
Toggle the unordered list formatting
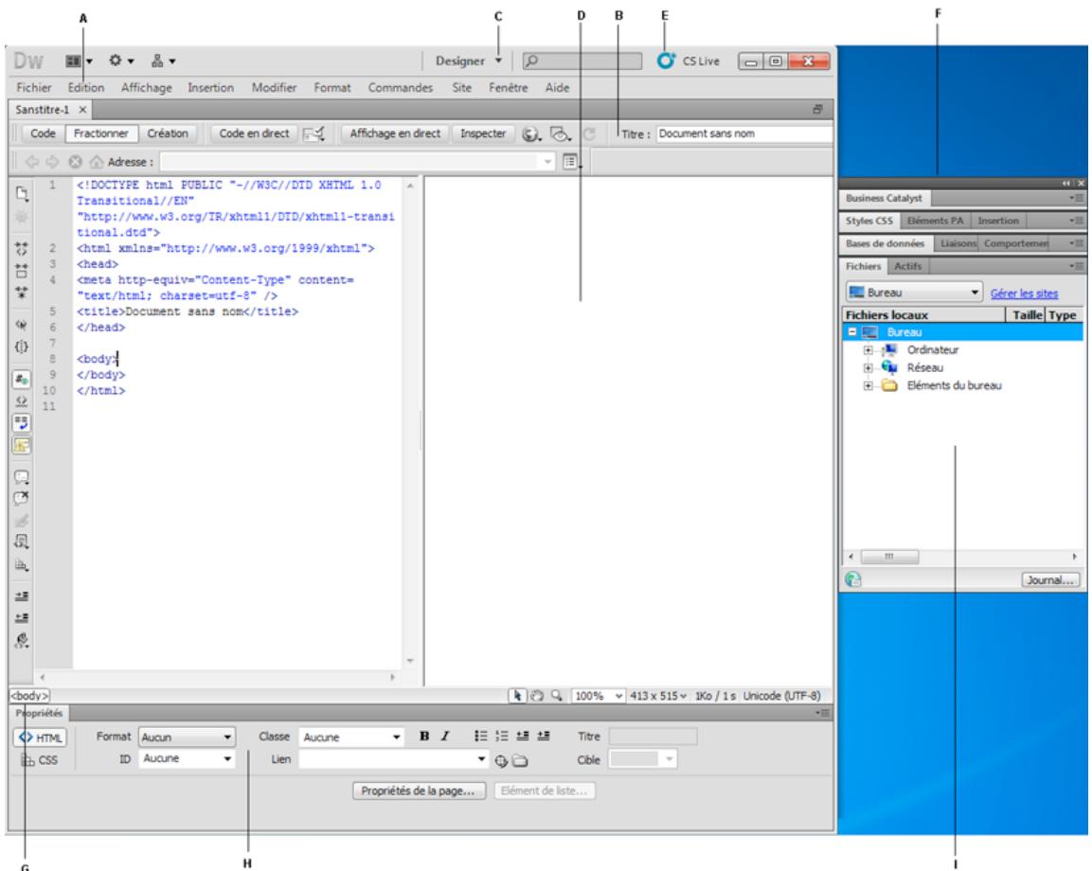481,737
